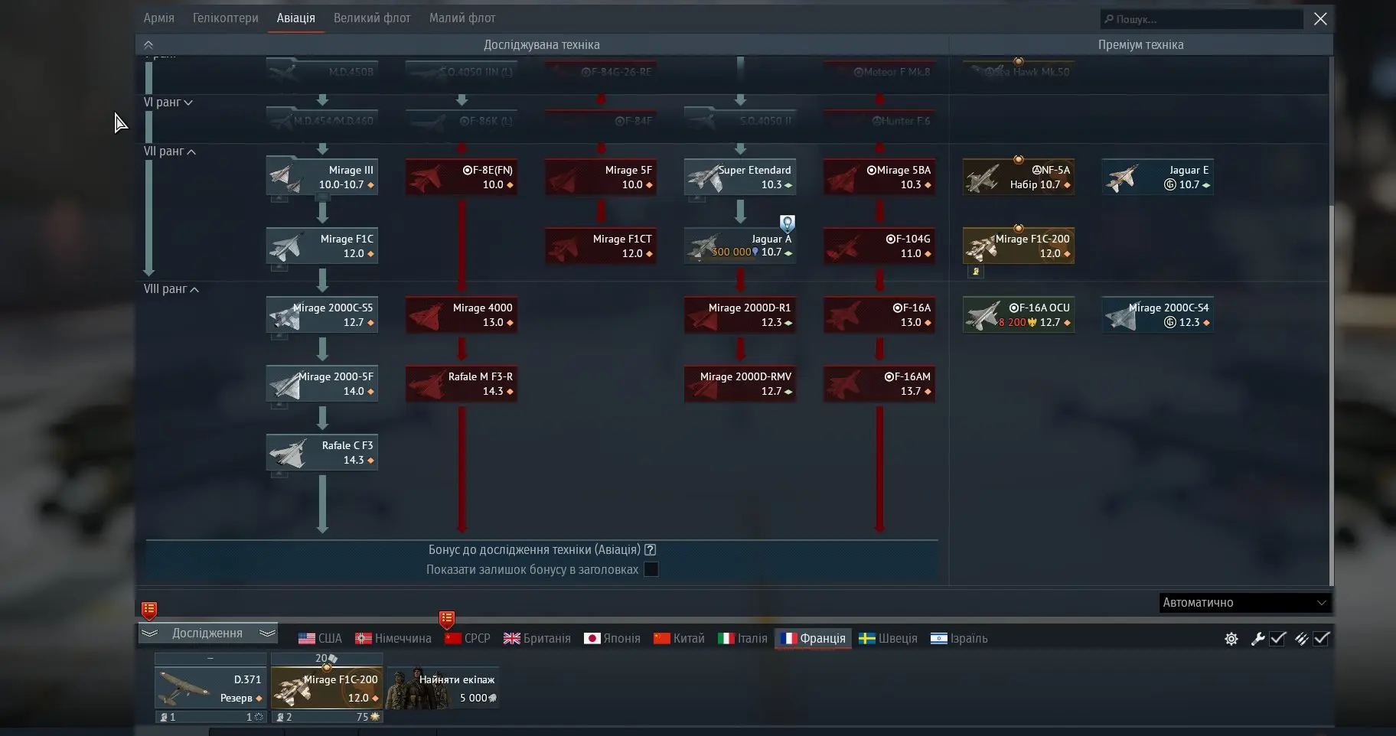Select the F-16A aircraft in the research tree
Viewport: 1396px width, 736px height.
point(879,314)
